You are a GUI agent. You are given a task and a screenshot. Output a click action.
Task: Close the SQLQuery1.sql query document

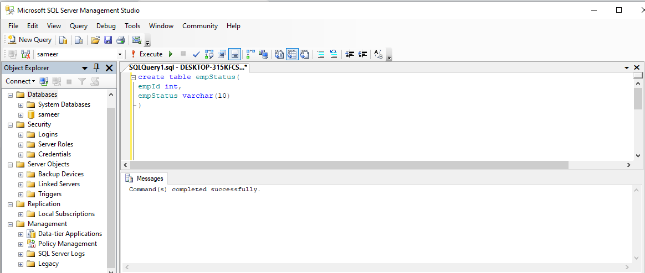click(636, 68)
